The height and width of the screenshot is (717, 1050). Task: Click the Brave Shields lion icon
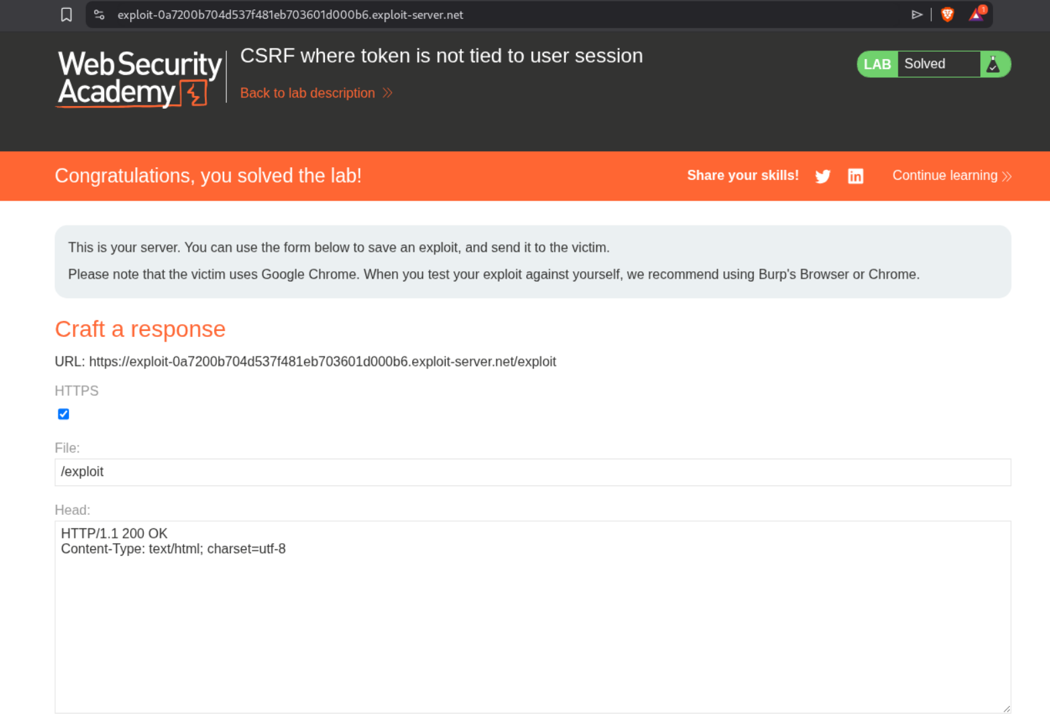947,15
